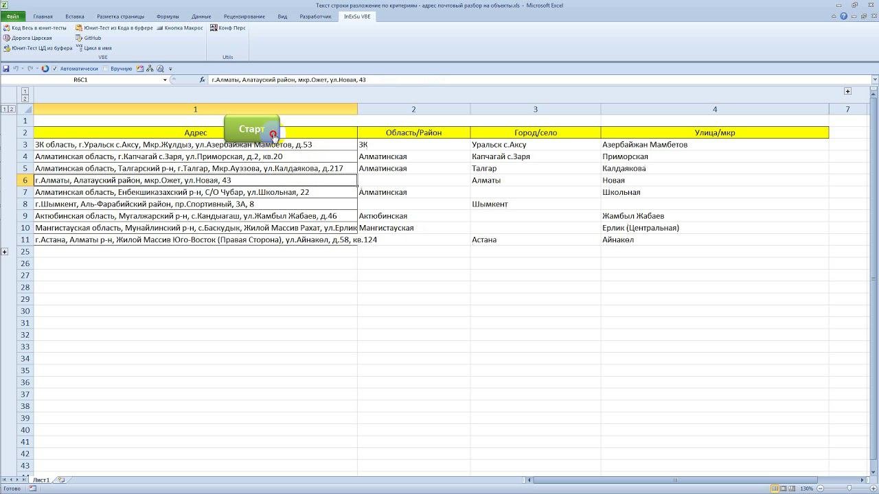
Task: Open the 'Разработчик' ribbon tab
Action: click(315, 16)
